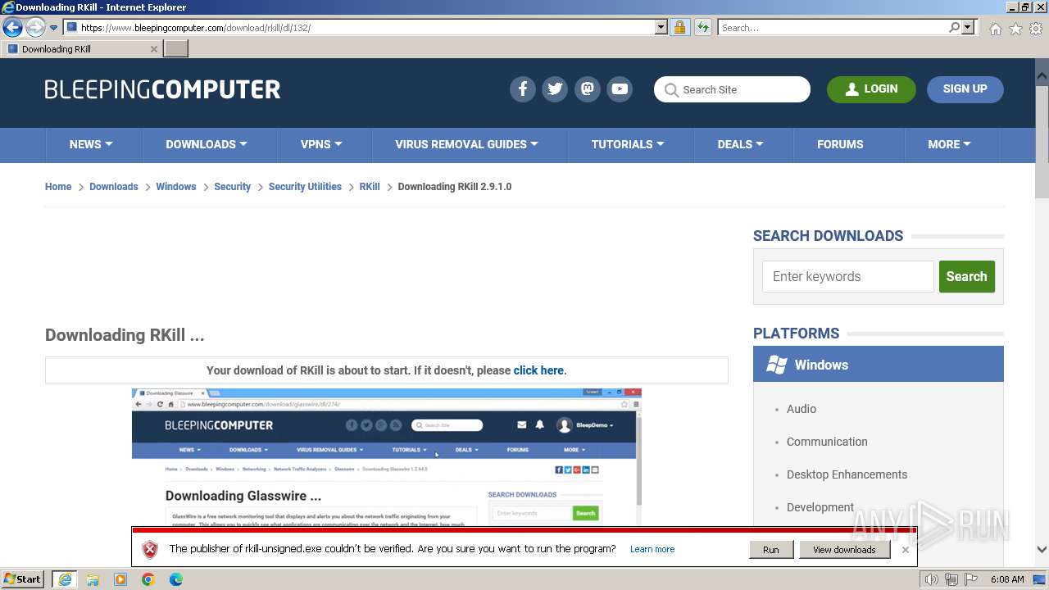1049x590 pixels.
Task: Click the Internet Explorer search box
Action: (833, 28)
